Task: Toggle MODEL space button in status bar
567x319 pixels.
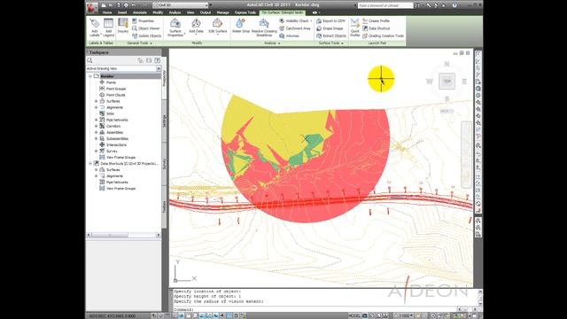Action: pyautogui.click(x=353, y=316)
